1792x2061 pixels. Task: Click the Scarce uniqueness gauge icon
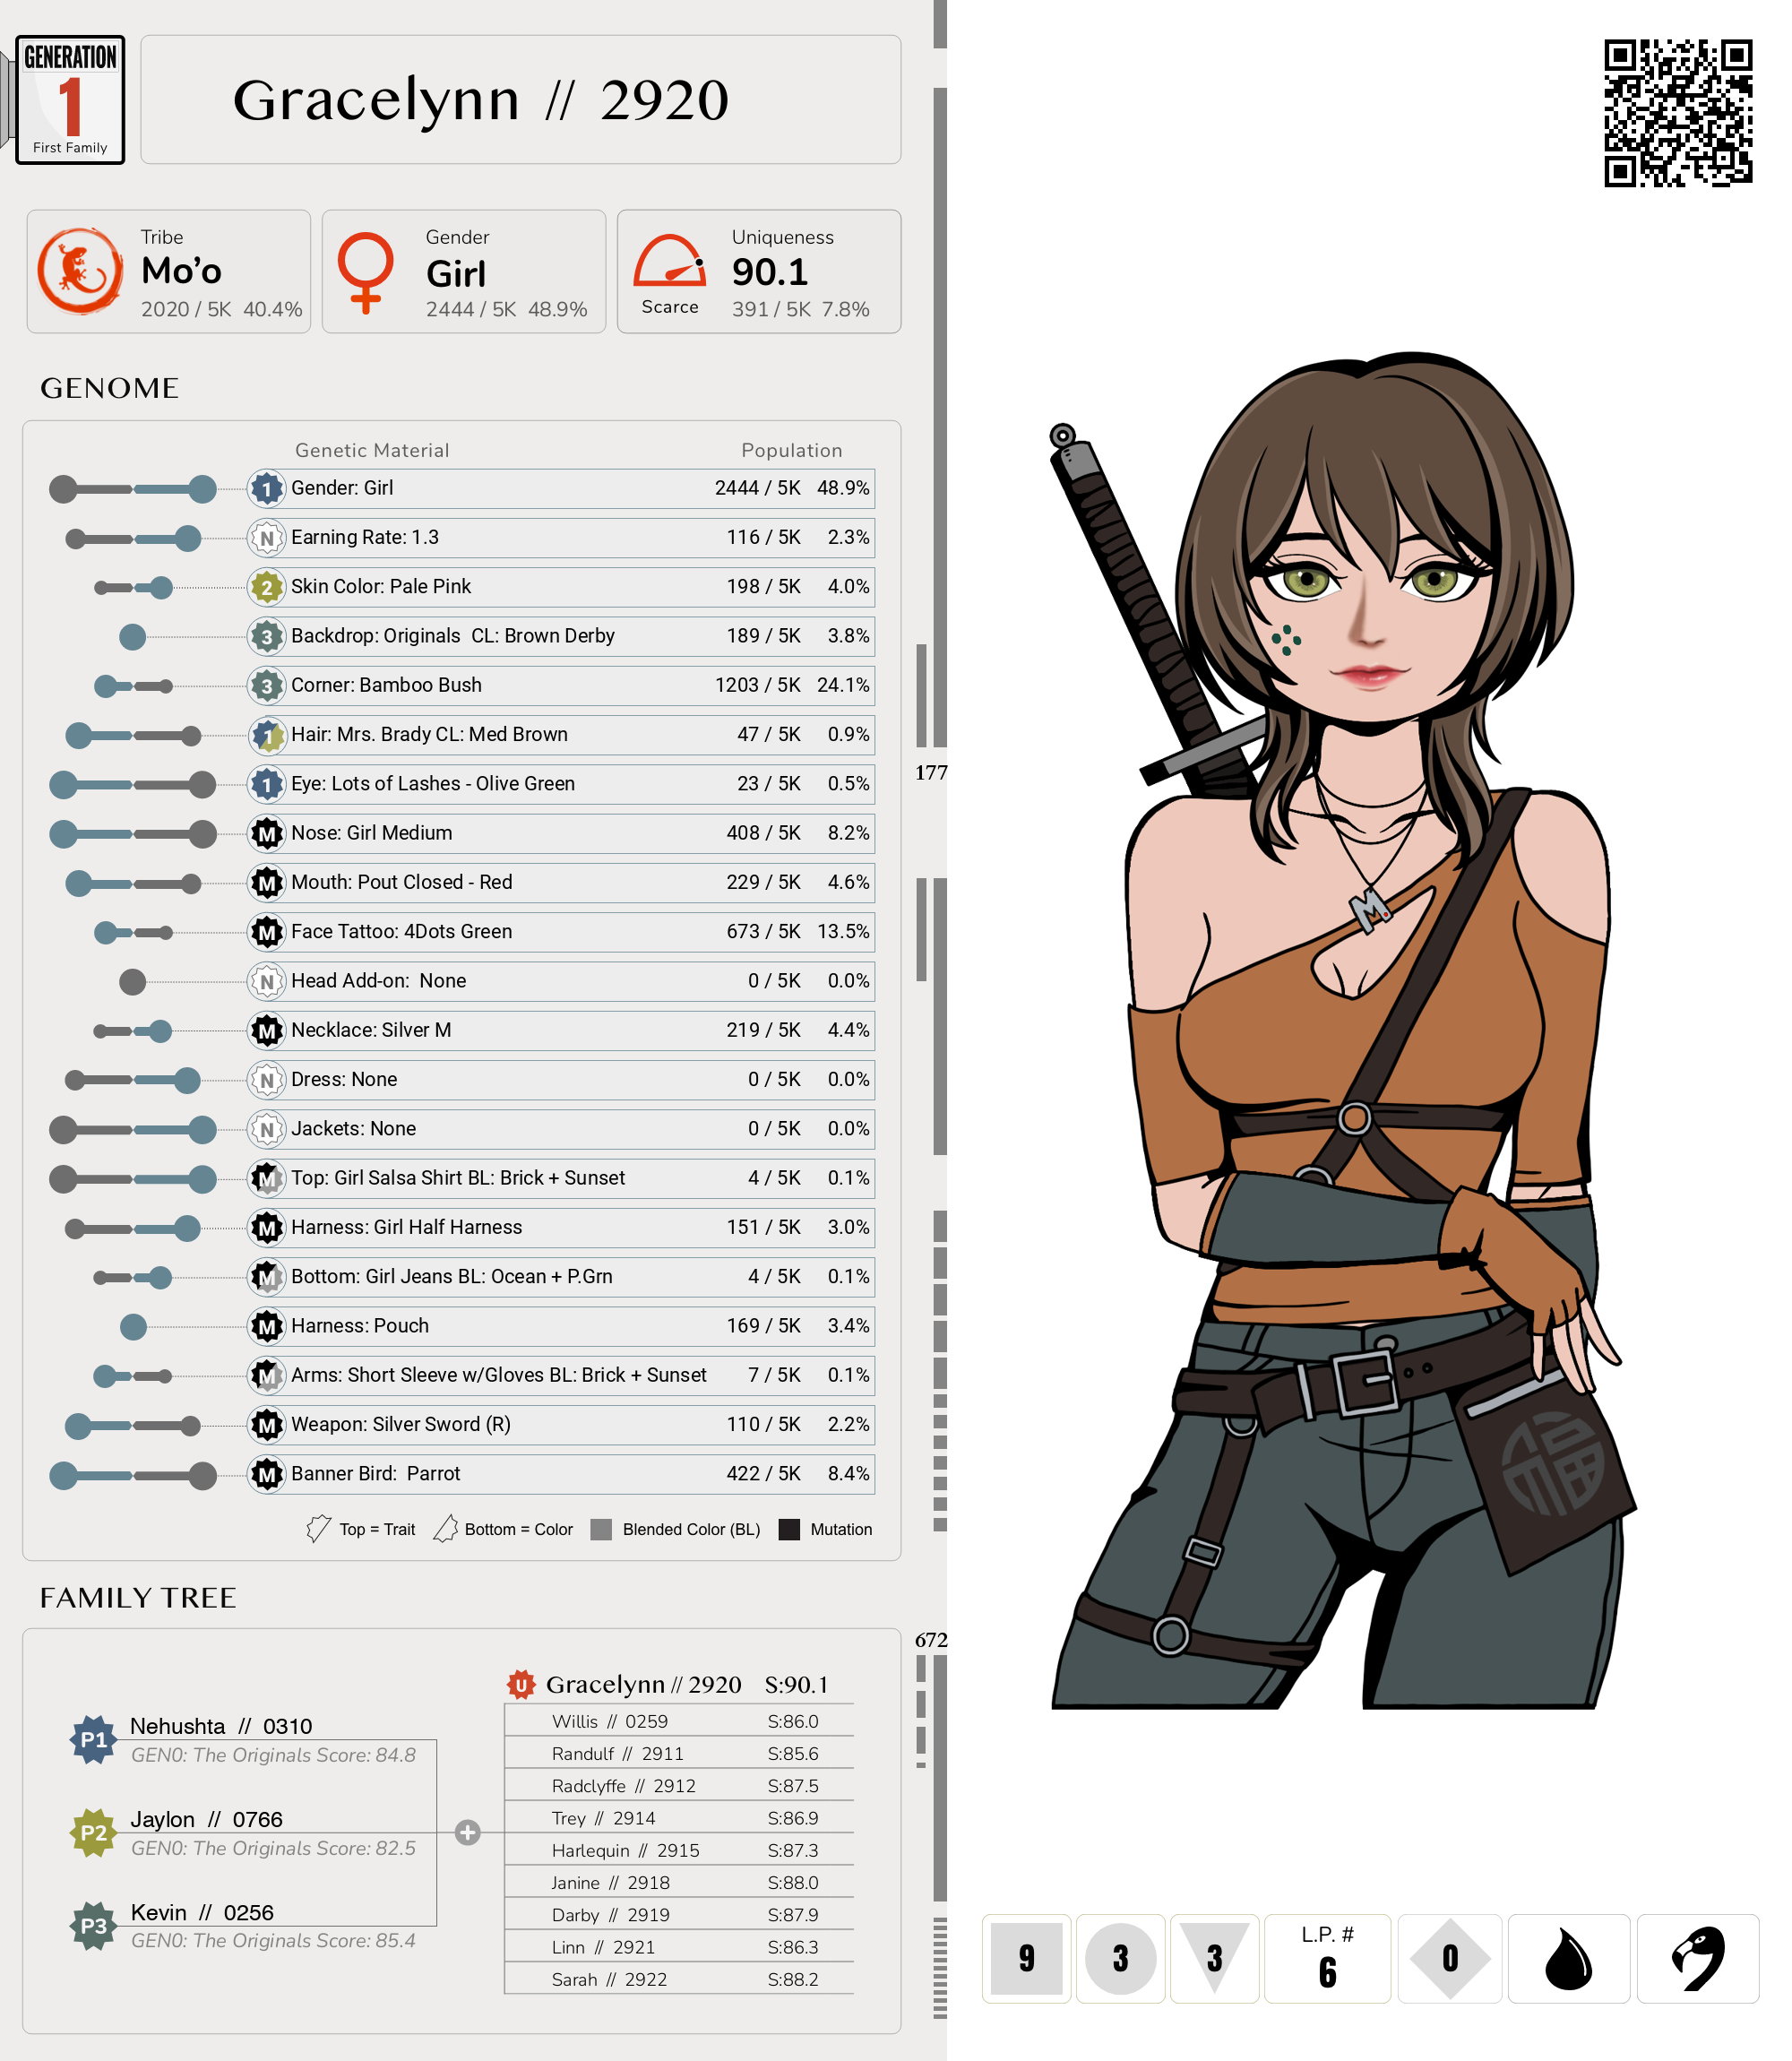669,262
